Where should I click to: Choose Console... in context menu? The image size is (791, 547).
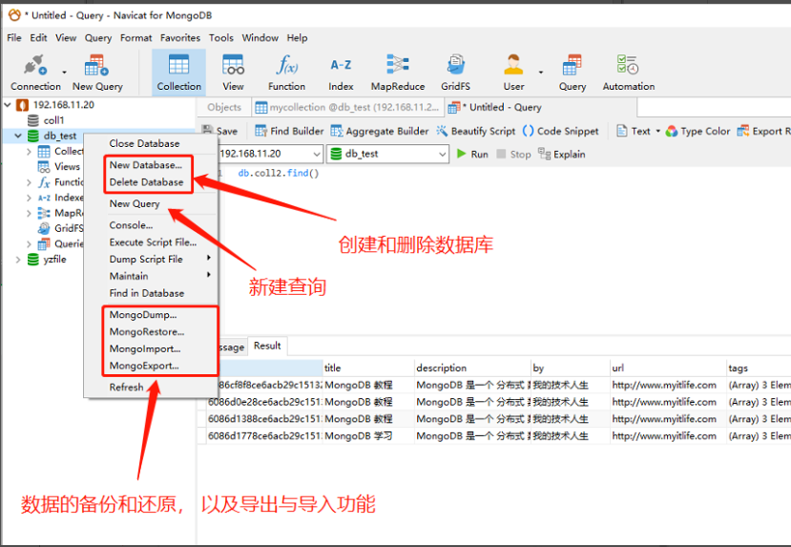(131, 225)
